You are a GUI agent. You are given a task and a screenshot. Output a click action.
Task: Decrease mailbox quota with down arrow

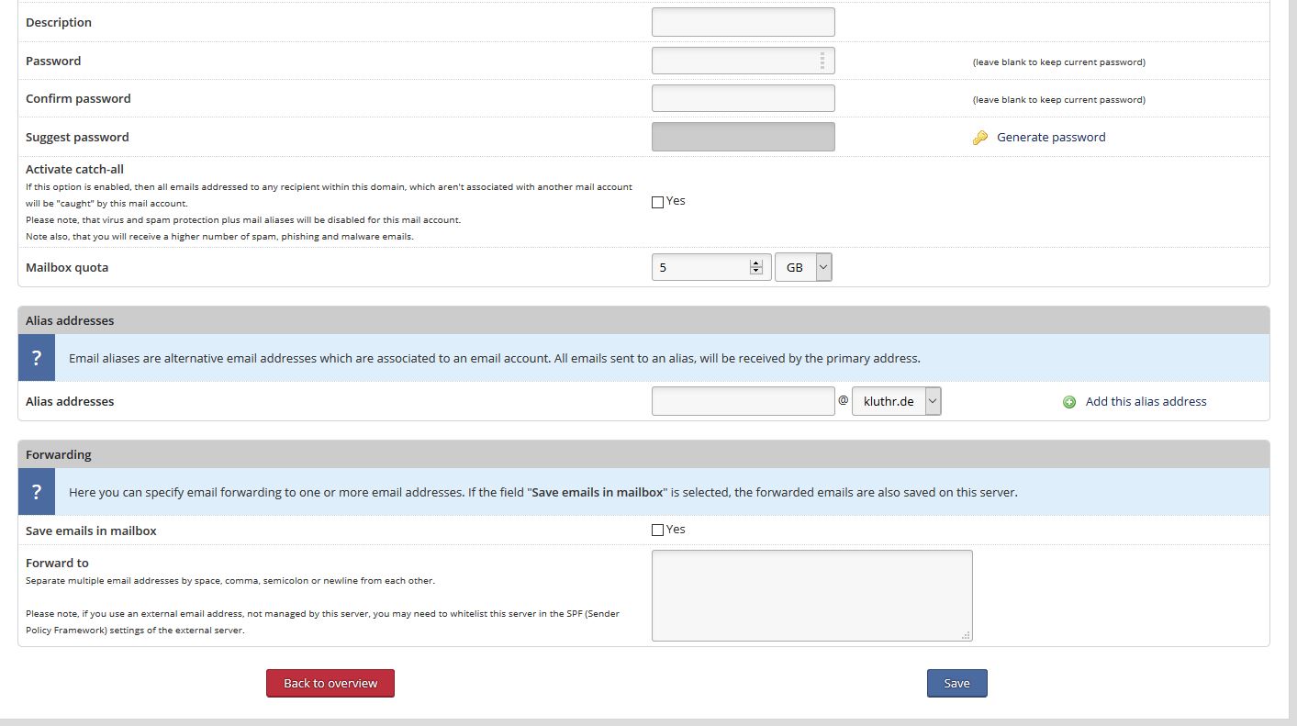[x=756, y=272]
